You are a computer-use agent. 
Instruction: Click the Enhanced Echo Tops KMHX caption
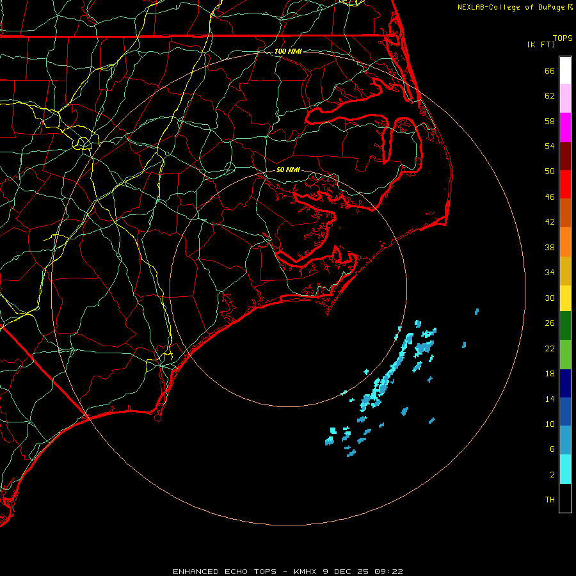click(x=288, y=572)
